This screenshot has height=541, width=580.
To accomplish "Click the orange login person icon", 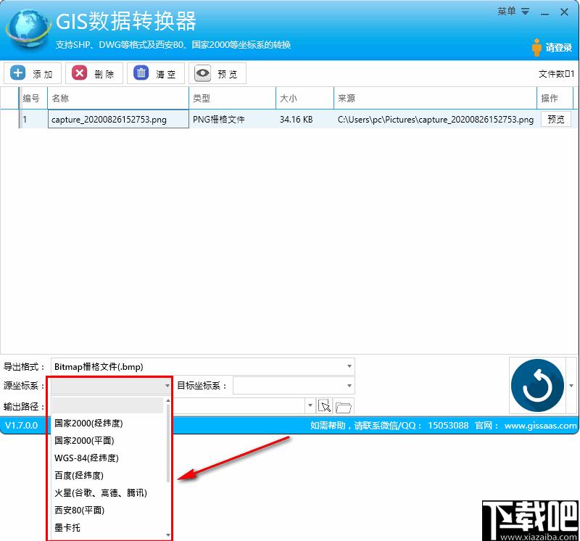I will point(536,47).
